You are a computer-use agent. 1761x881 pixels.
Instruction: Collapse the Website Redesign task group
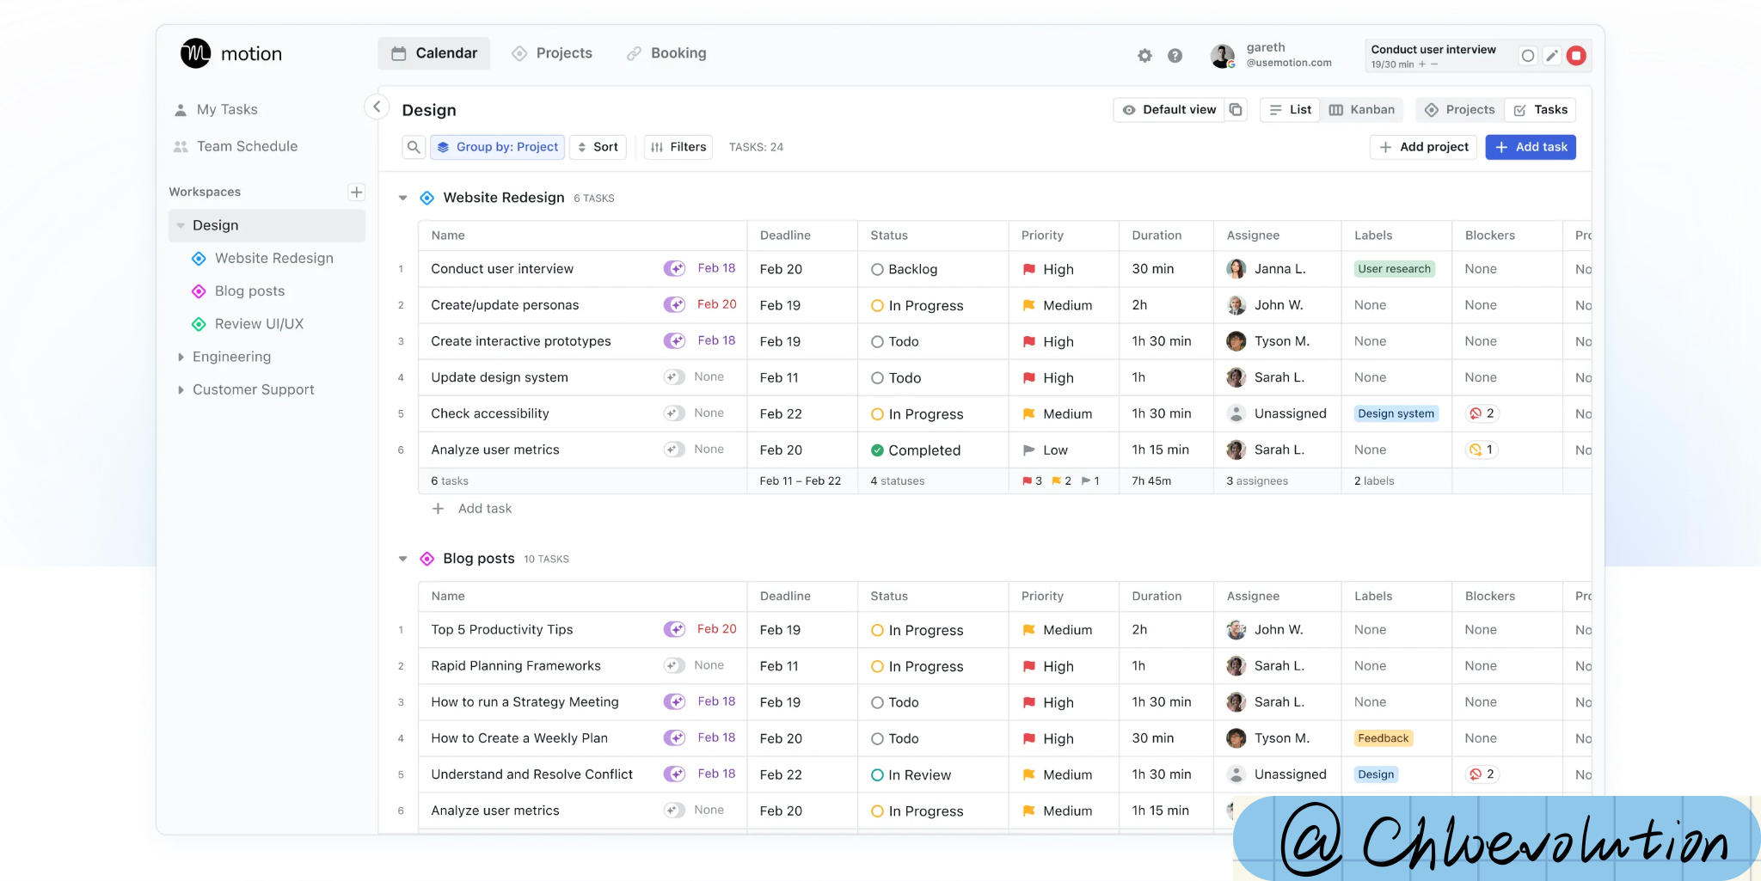coord(402,198)
